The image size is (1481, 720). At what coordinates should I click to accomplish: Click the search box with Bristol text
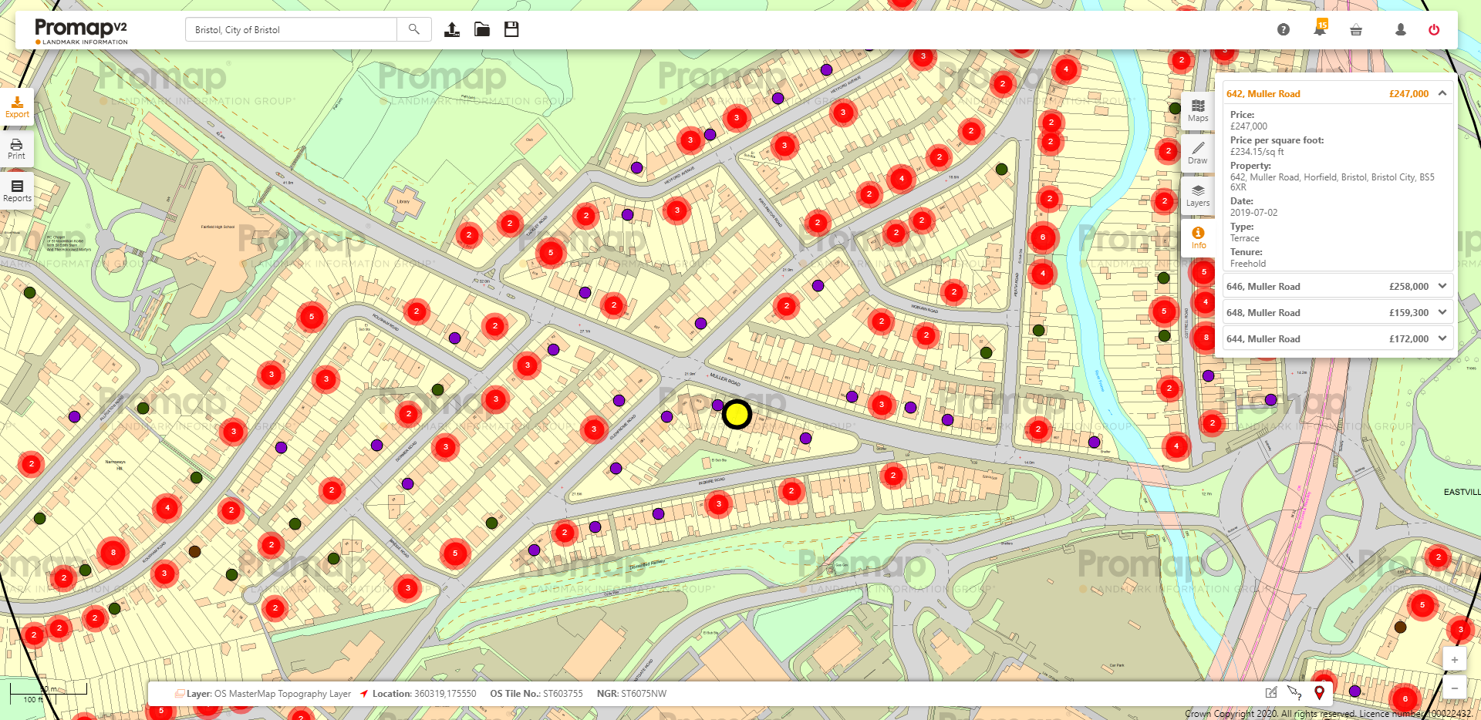292,29
